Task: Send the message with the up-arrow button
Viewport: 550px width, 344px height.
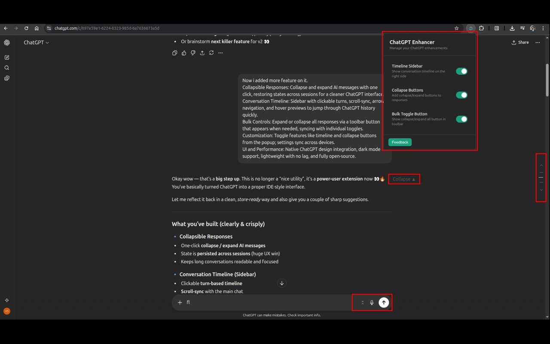Action: [x=384, y=303]
